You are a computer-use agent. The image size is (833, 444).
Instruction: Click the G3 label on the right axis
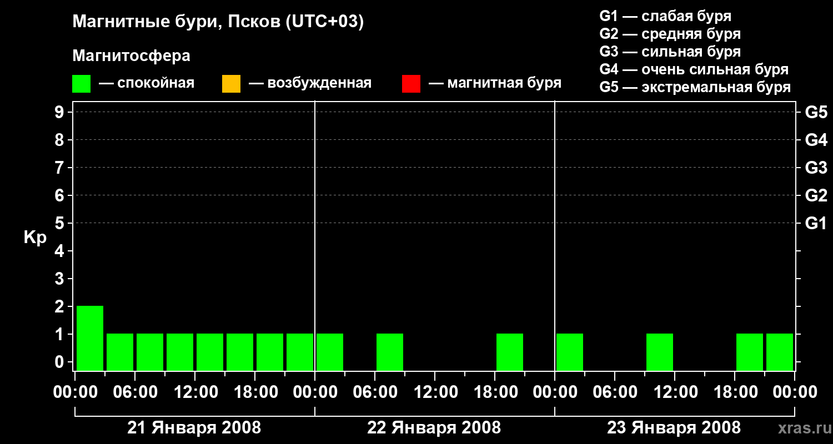pos(816,168)
